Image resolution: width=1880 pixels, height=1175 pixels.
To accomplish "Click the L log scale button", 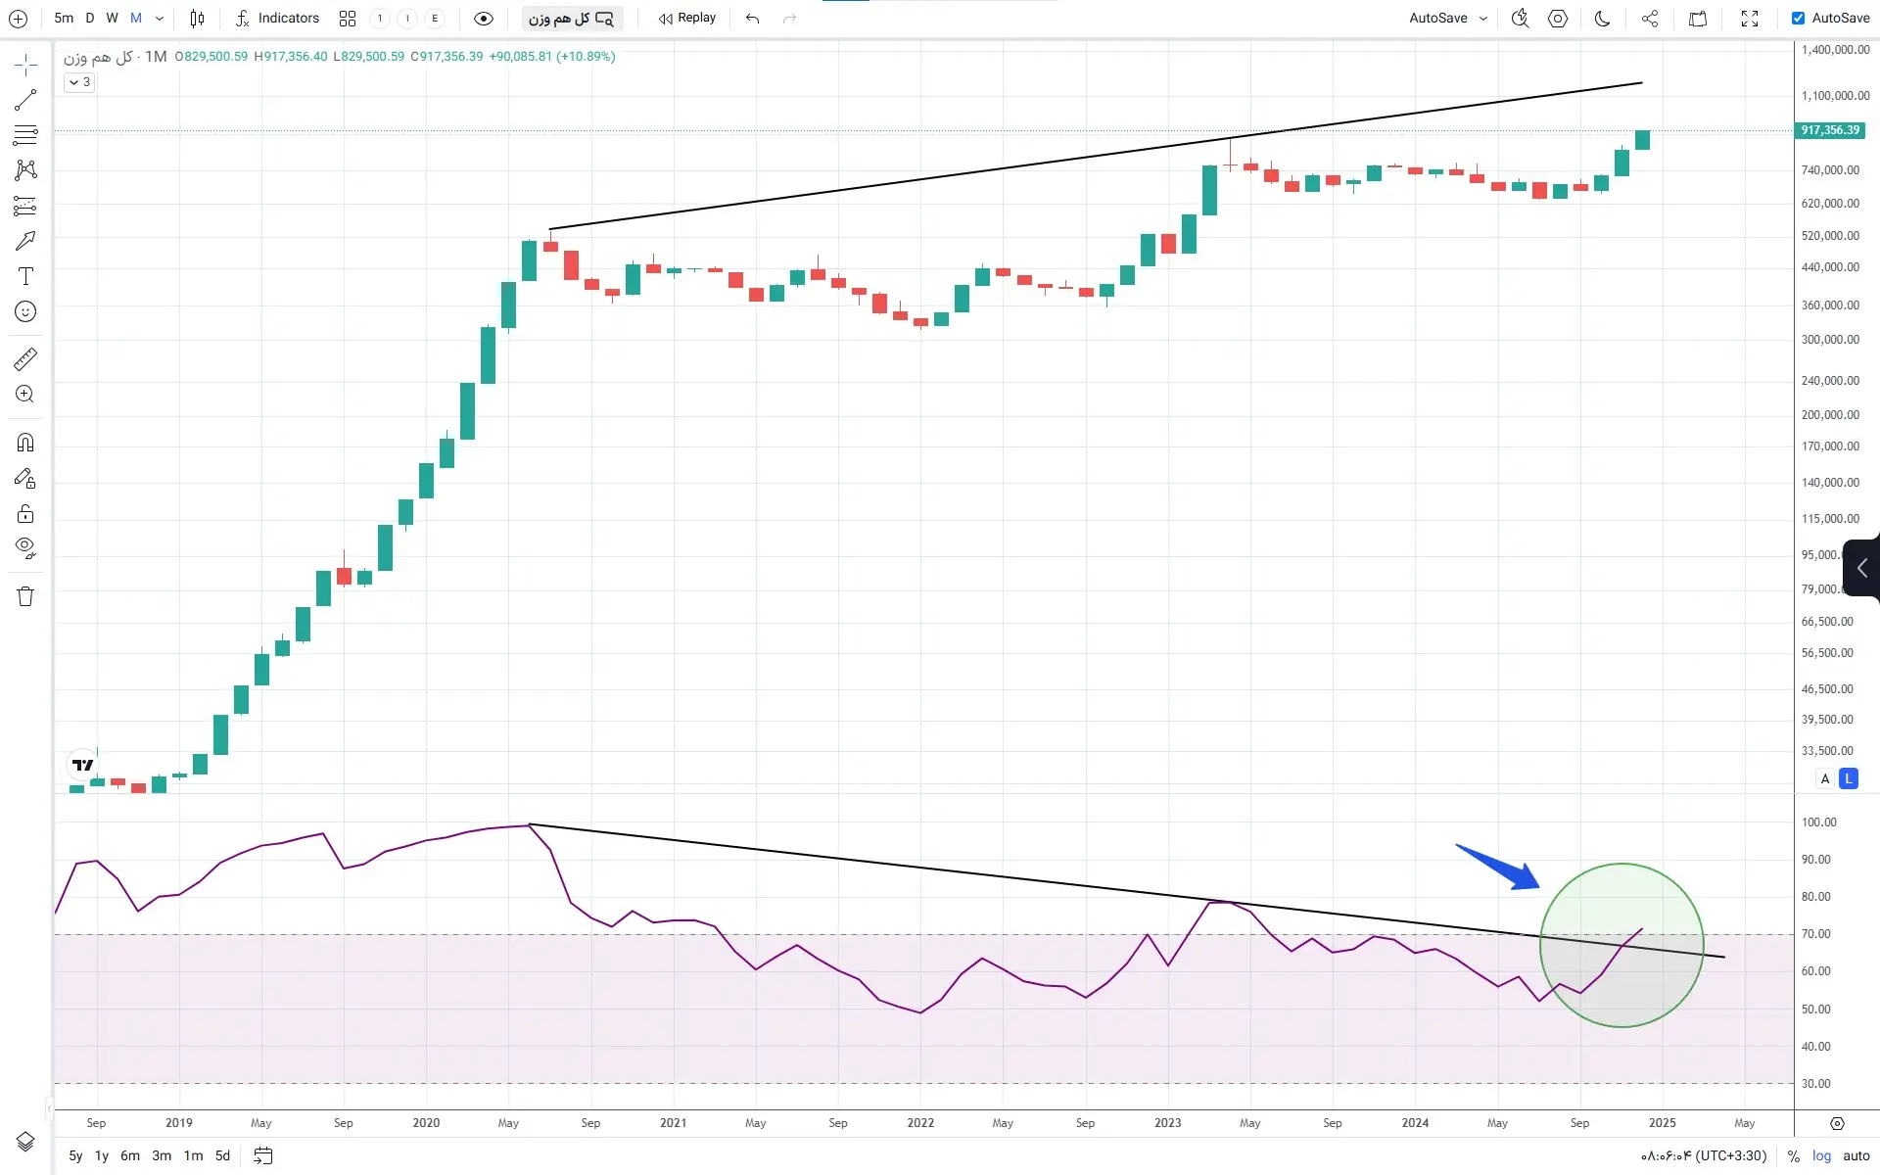I will (x=1848, y=779).
